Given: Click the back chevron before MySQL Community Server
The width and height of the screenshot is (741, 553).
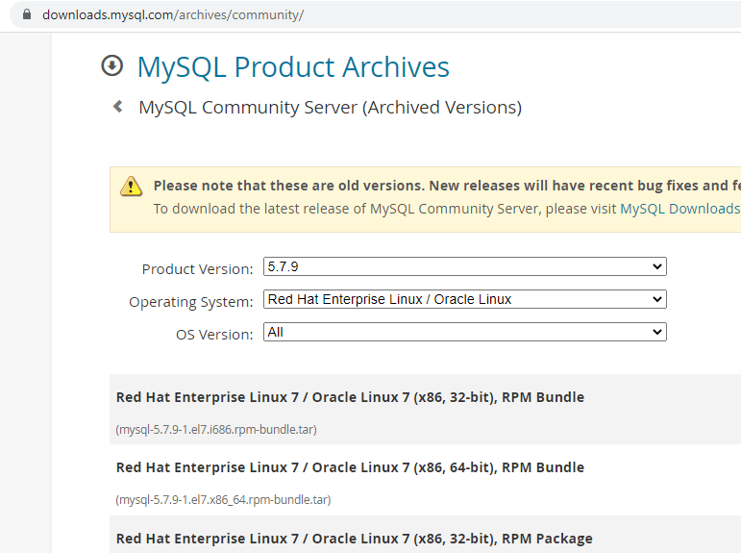Looking at the screenshot, I should [118, 107].
